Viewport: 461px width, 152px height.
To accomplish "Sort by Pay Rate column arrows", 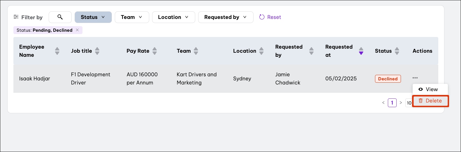I will [x=155, y=51].
